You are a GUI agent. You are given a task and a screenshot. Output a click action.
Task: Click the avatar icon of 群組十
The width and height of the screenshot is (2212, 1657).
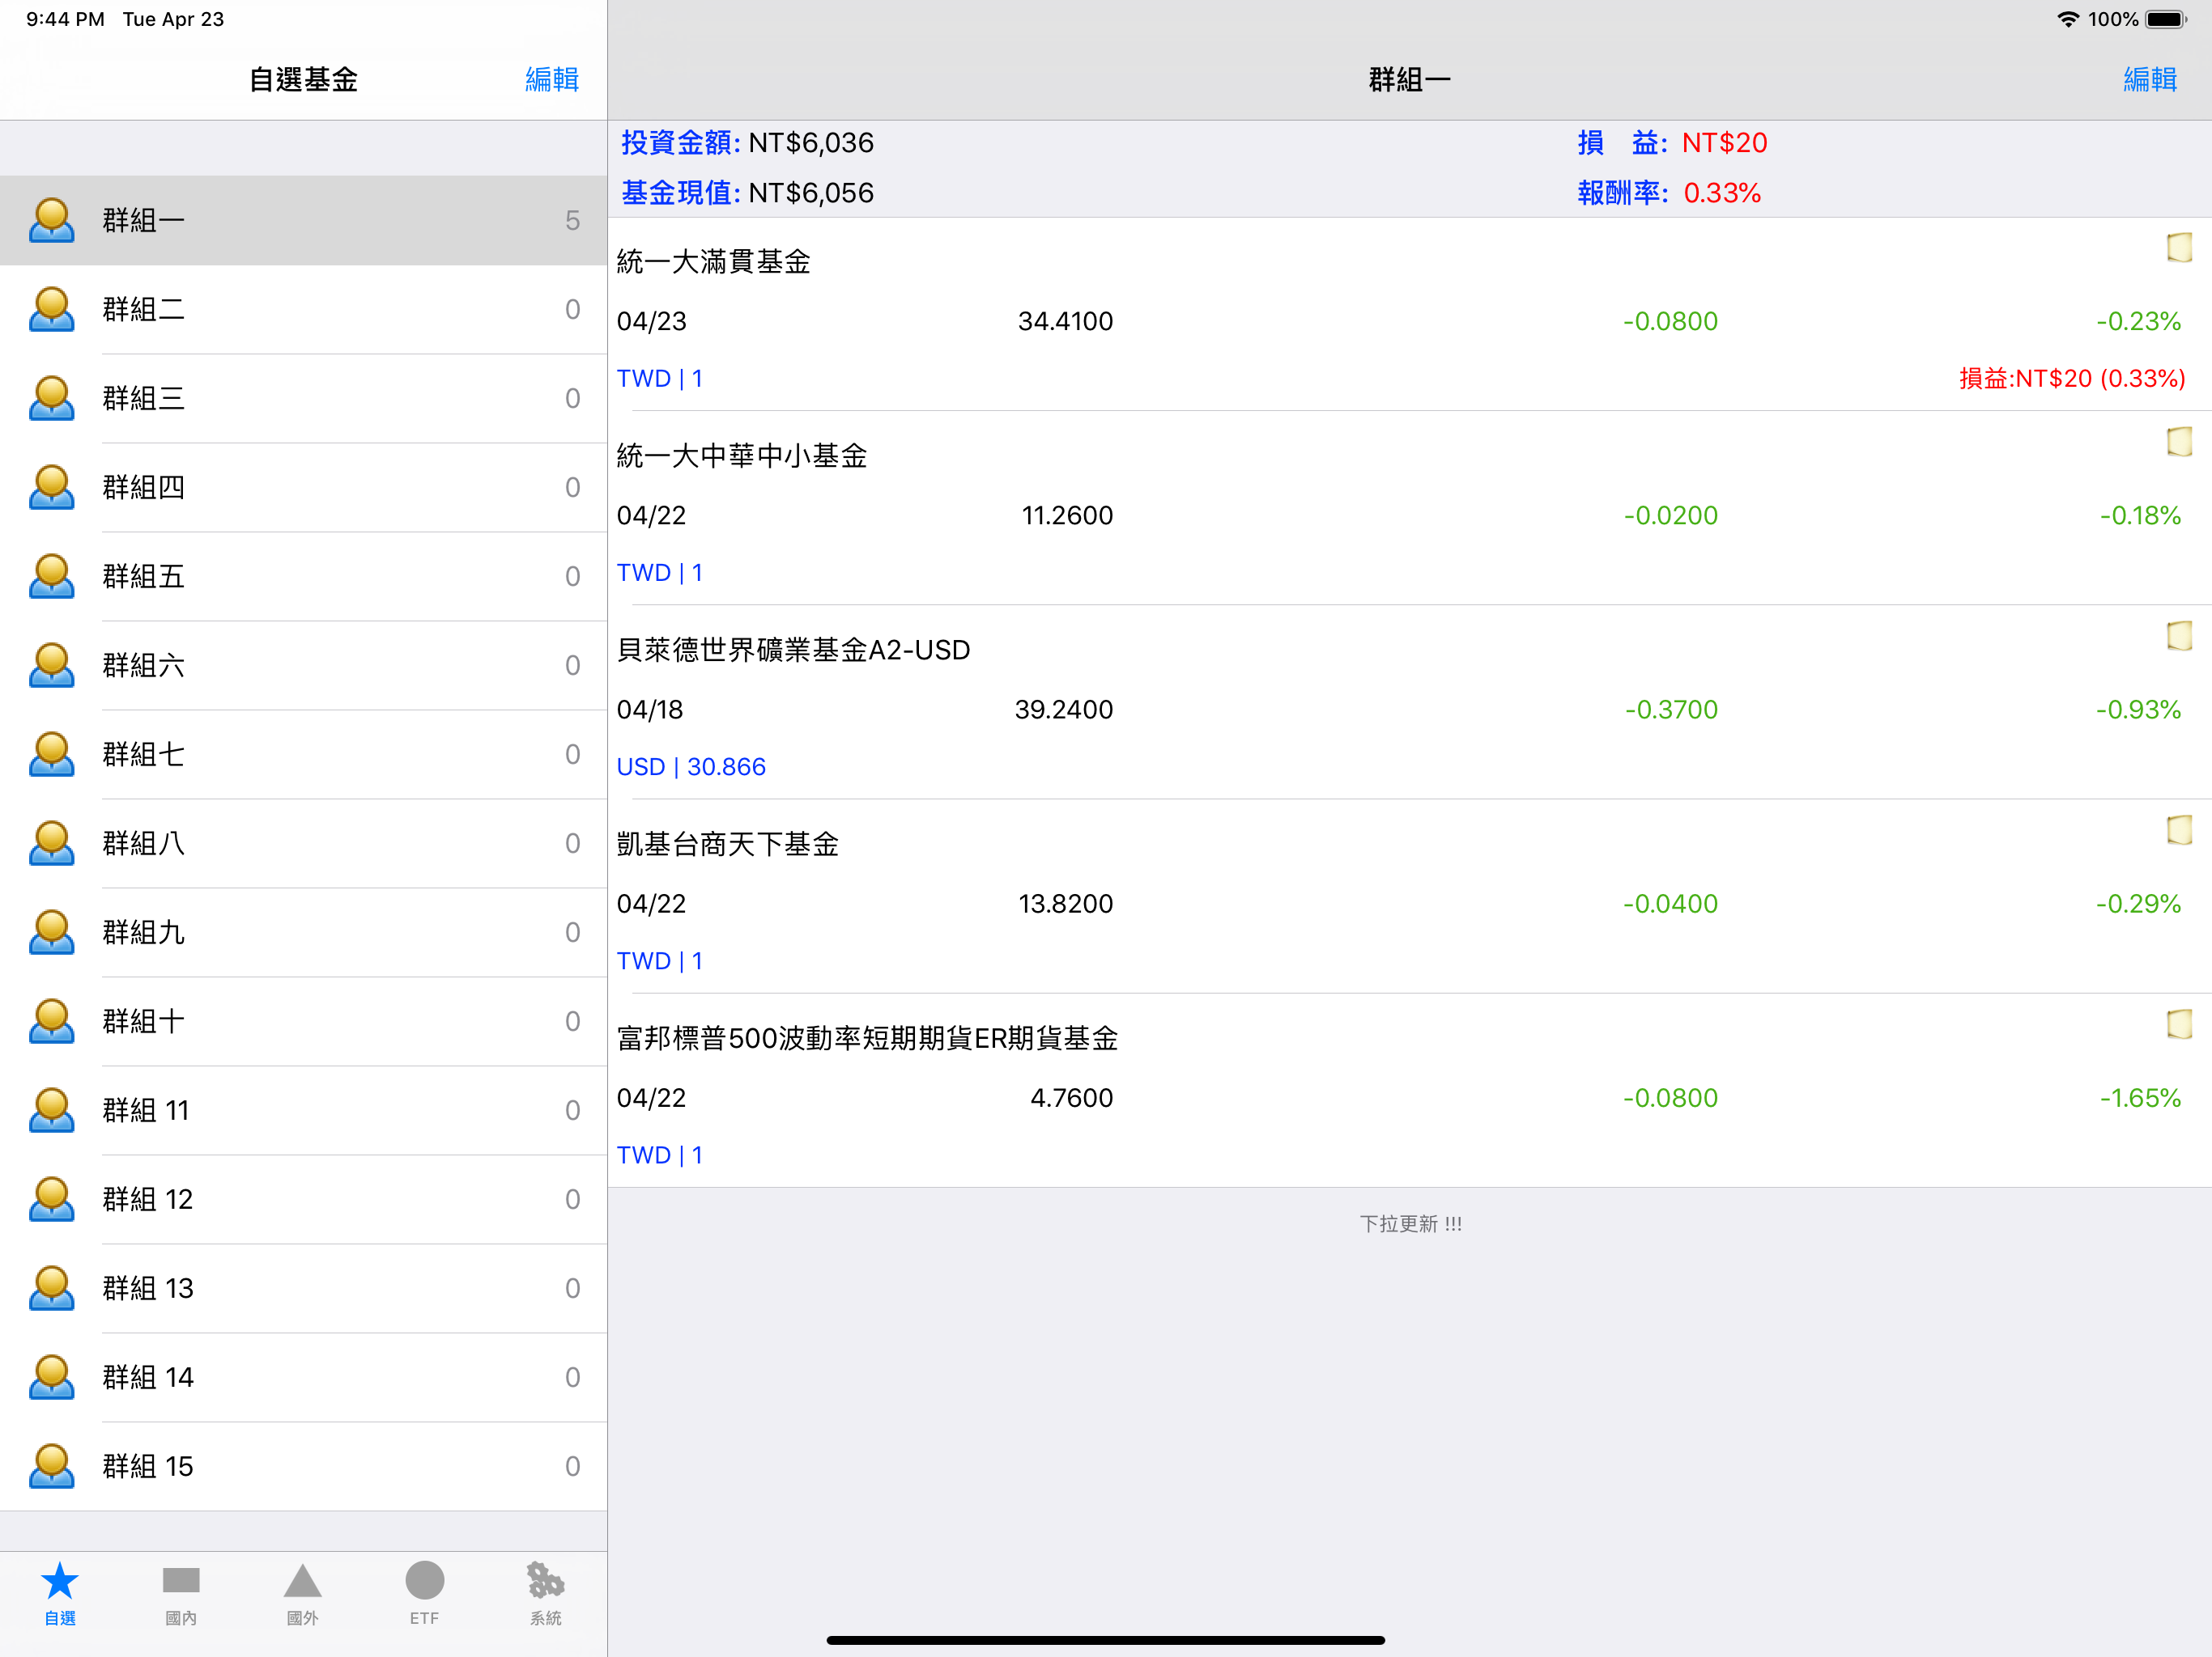(x=52, y=1020)
